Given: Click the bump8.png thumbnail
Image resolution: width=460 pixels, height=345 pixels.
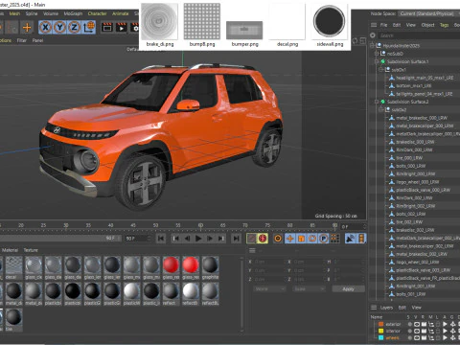Looking at the screenshot, I should coord(202,21).
